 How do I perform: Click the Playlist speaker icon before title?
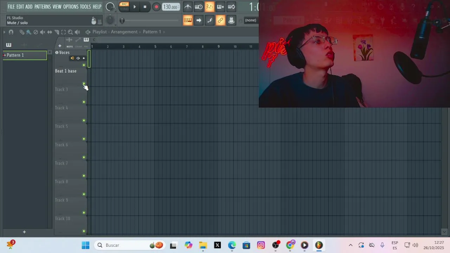(x=88, y=32)
